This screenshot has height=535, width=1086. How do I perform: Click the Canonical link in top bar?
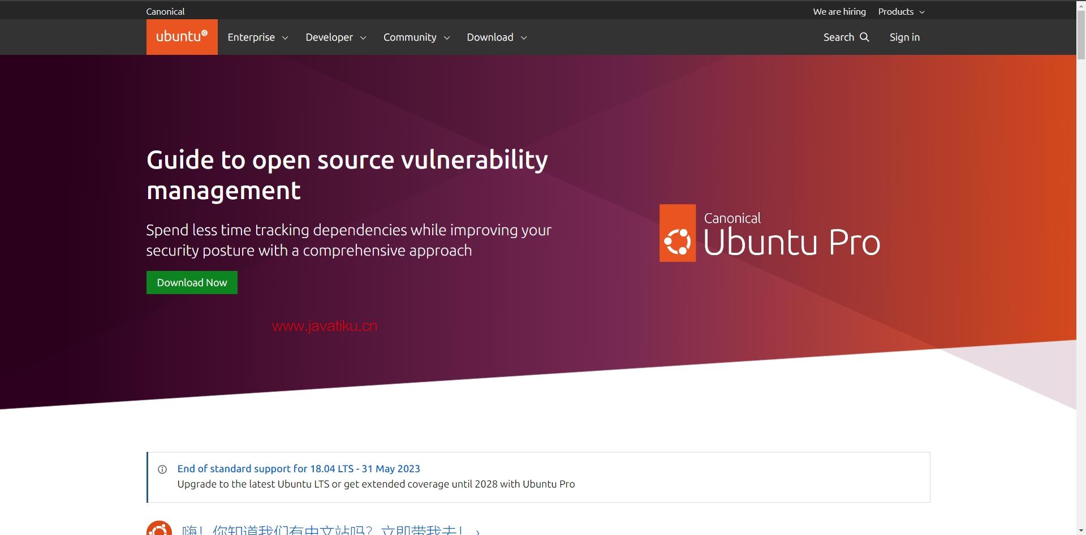click(165, 11)
